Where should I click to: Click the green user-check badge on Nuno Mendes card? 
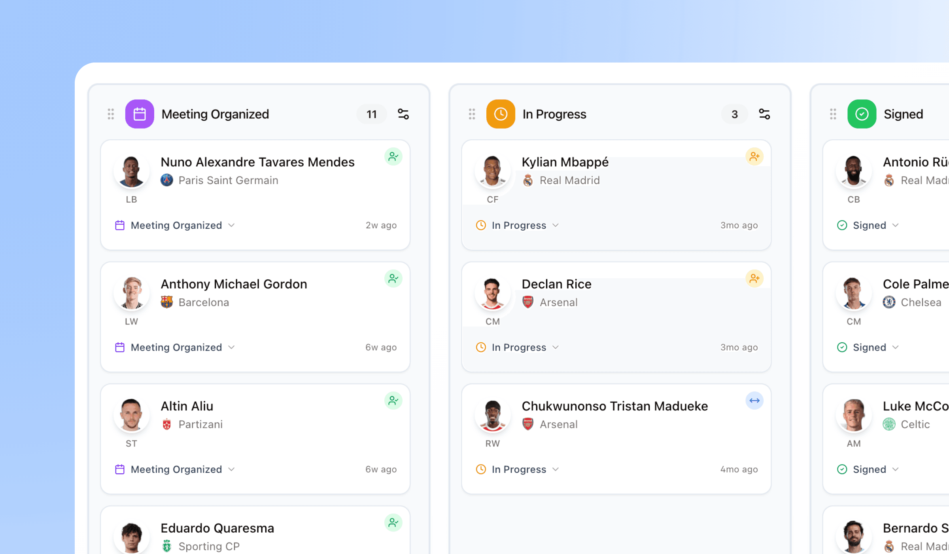pos(393,157)
